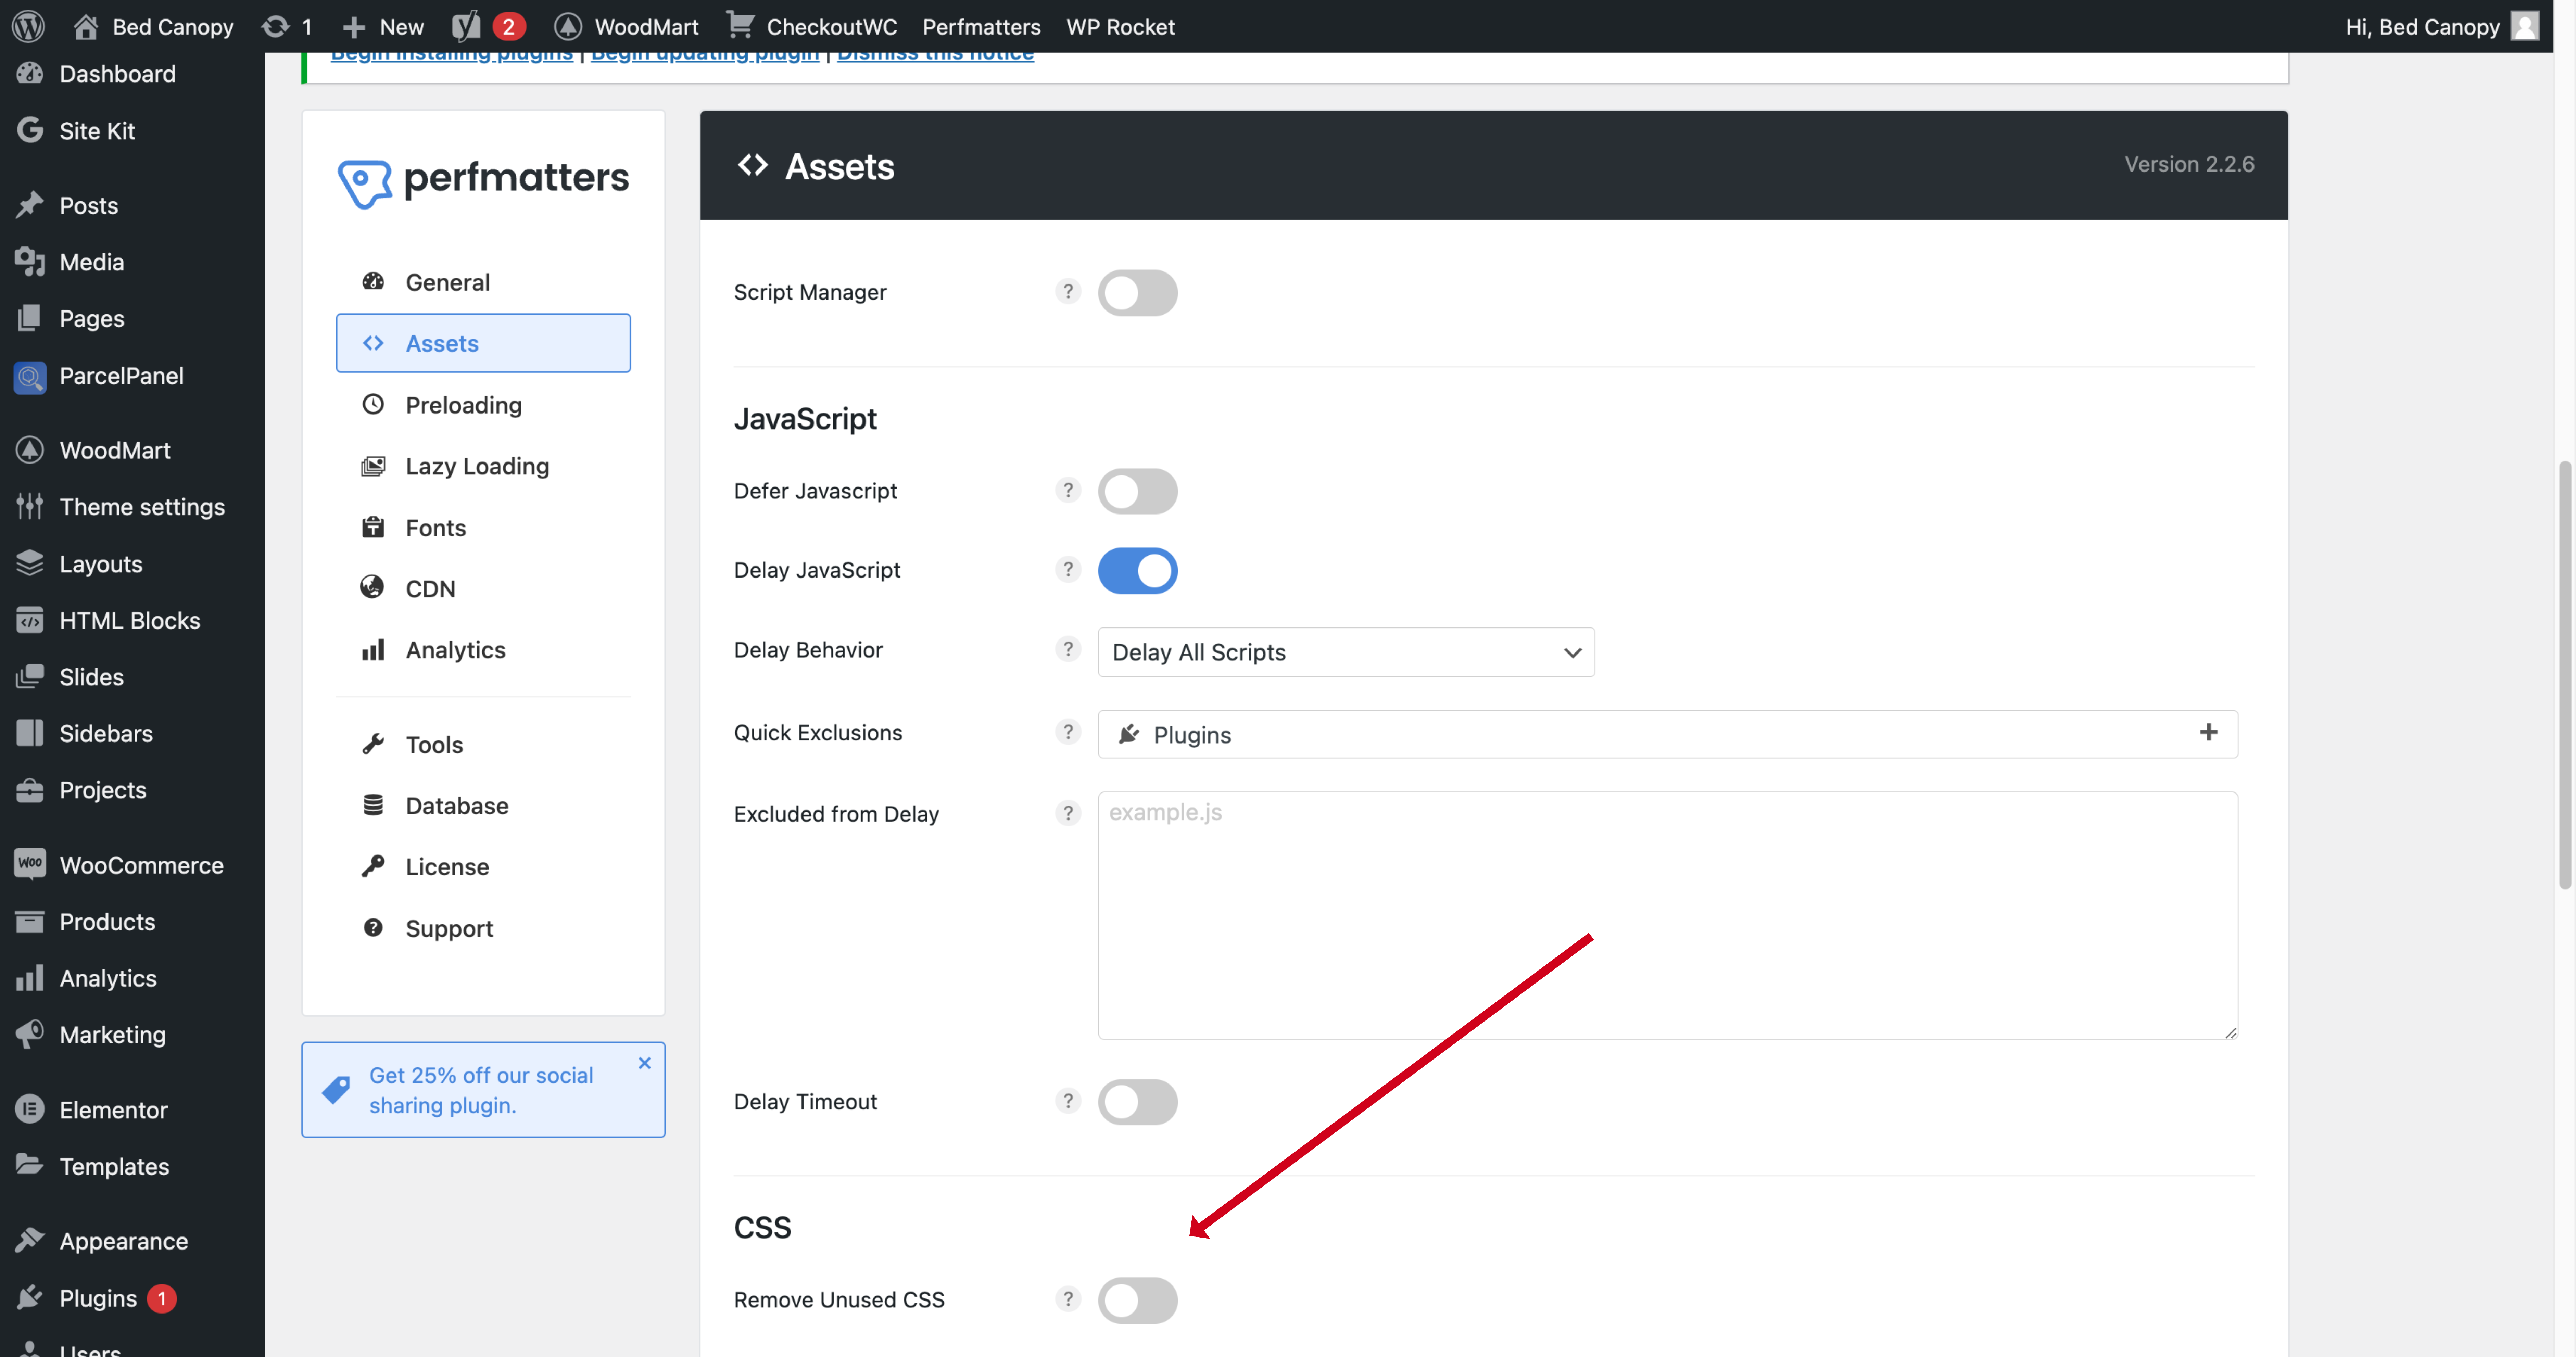Click the help icon beside Delay Behavior
This screenshot has width=2576, height=1357.
1068,649
